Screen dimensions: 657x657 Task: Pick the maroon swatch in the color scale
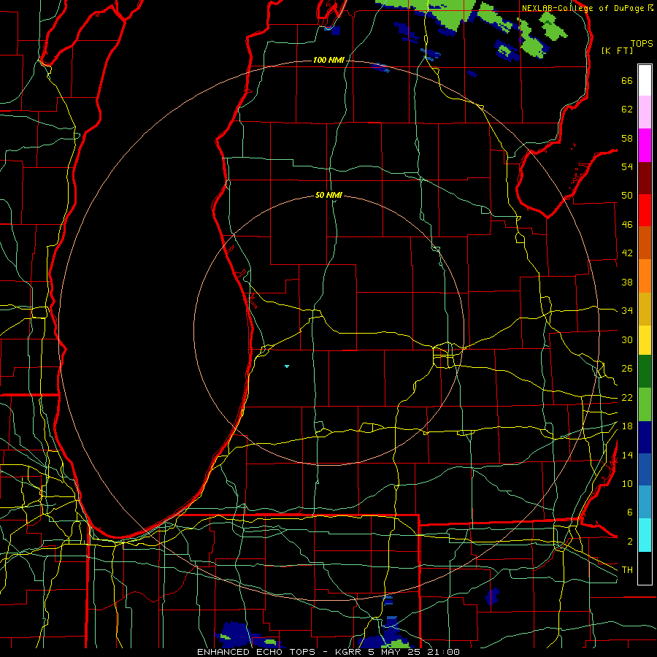pos(645,178)
